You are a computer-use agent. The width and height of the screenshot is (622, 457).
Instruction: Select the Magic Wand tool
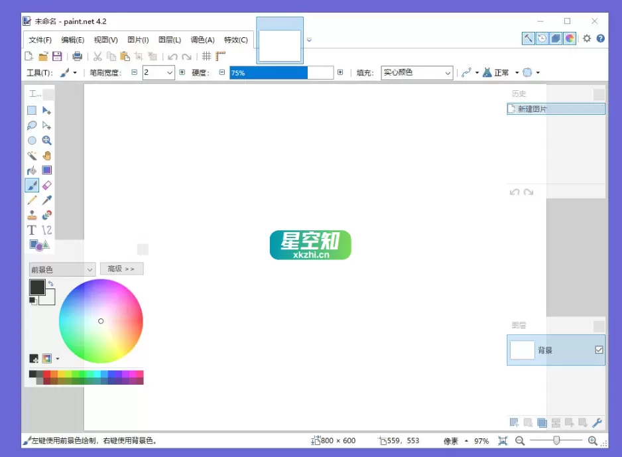(32, 155)
